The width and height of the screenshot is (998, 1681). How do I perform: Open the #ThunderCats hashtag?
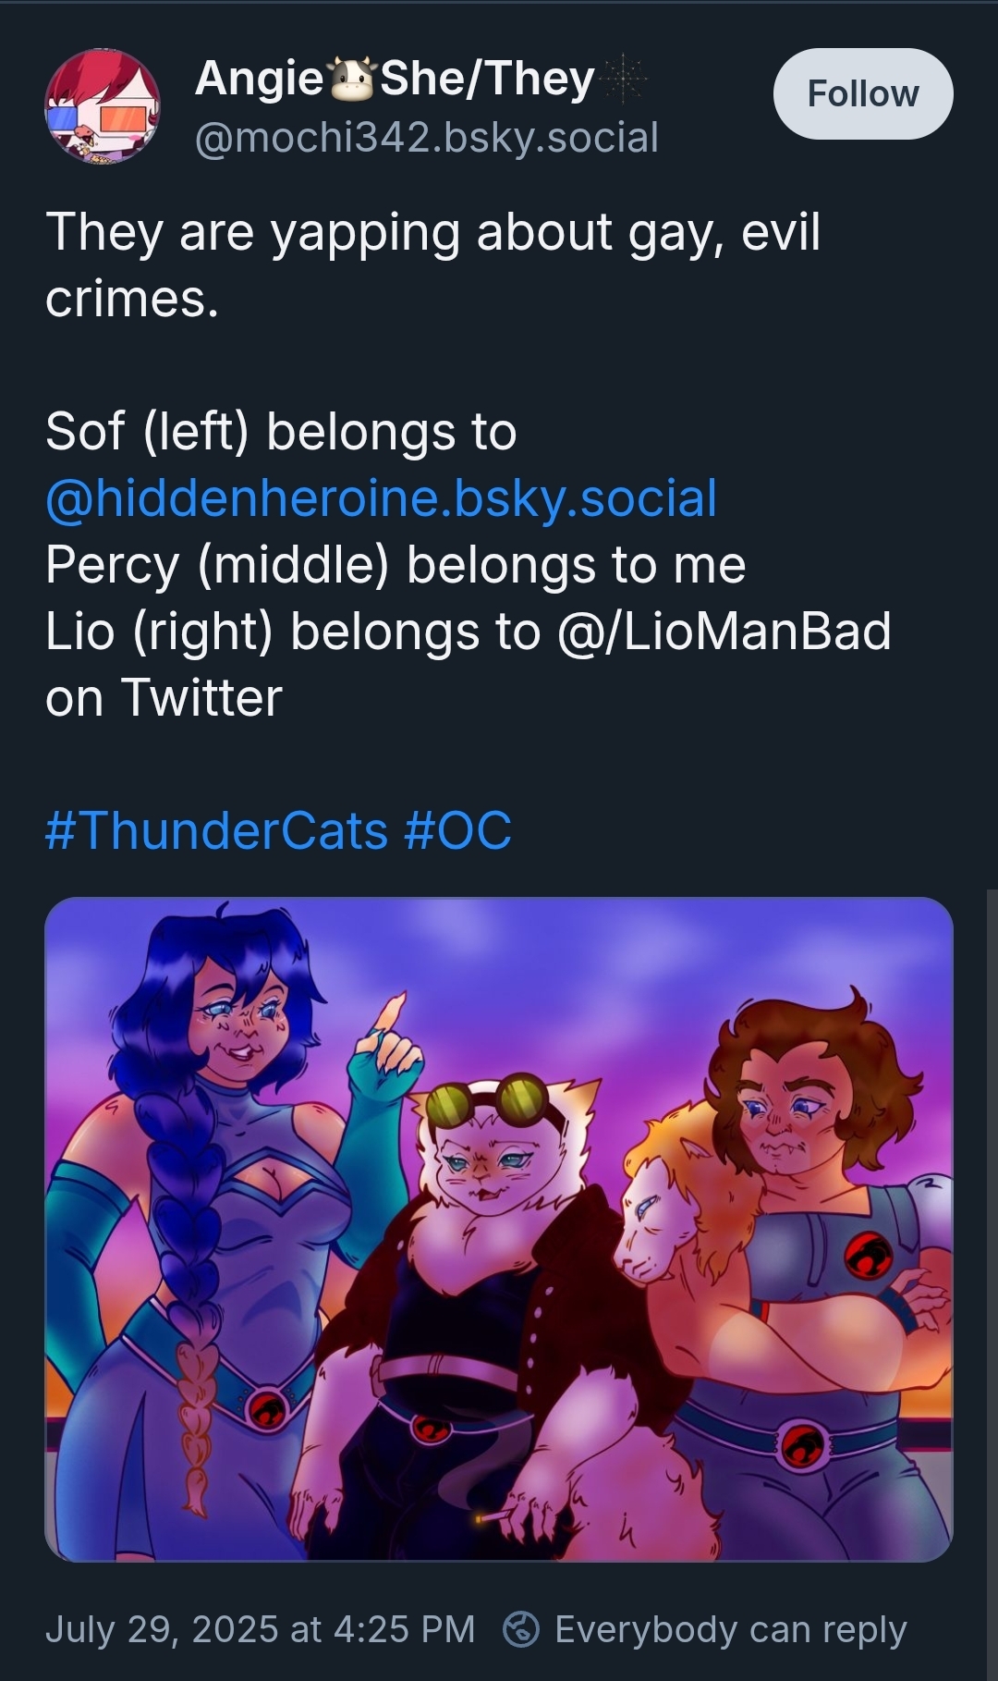(216, 830)
